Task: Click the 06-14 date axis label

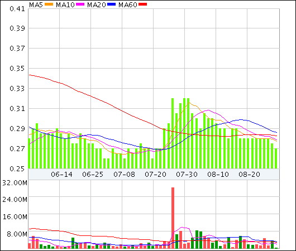Action: pyautogui.click(x=62, y=174)
